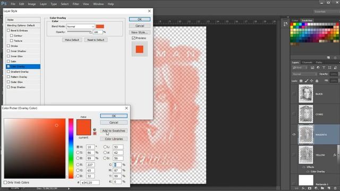340x191 pixels.
Task: Open the Window menu
Action: pos(98,4)
